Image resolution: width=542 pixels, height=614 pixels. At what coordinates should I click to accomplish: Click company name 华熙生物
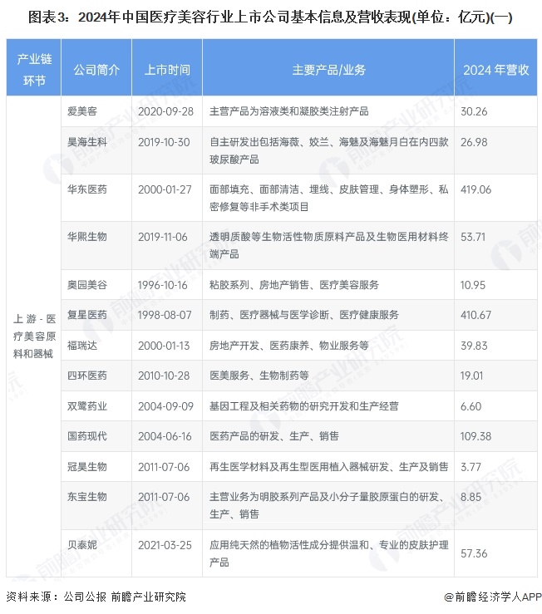(86, 237)
